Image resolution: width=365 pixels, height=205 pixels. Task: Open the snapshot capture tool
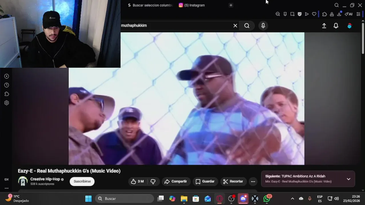click(292, 14)
